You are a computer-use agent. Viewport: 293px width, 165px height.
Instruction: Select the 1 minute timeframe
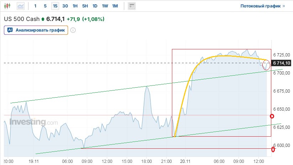(35, 6)
